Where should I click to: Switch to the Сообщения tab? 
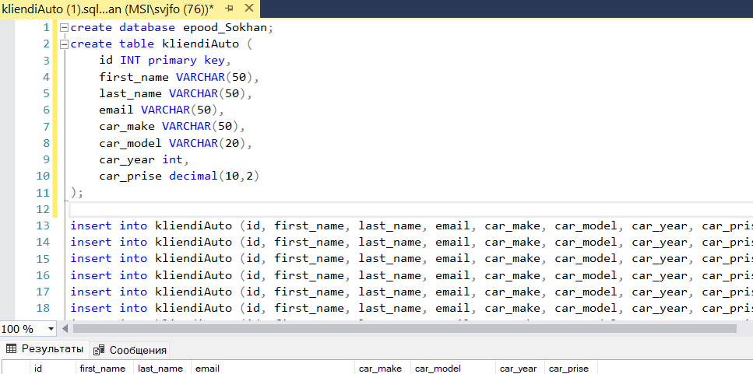(130, 350)
